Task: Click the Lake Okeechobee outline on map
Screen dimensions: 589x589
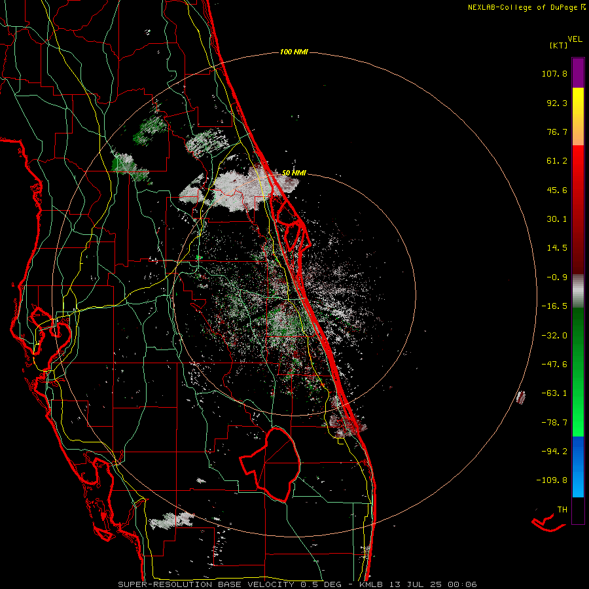Action: [270, 464]
